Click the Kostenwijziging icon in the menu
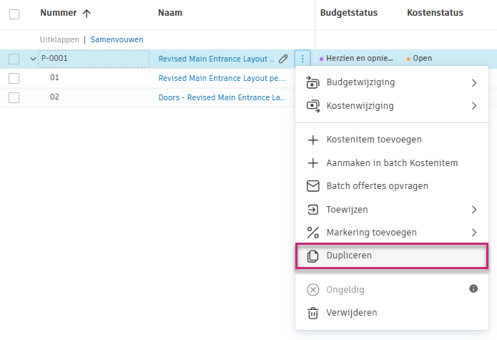Screen dimensions: 497x340 [x=313, y=106]
